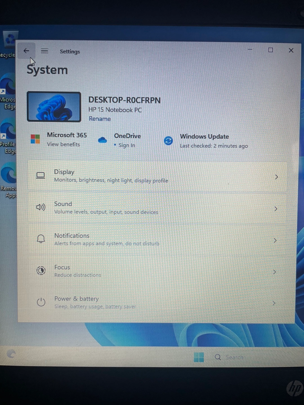Viewport: 304px width, 405px height.
Task: Click Sign In under OneDrive
Action: pyautogui.click(x=127, y=145)
